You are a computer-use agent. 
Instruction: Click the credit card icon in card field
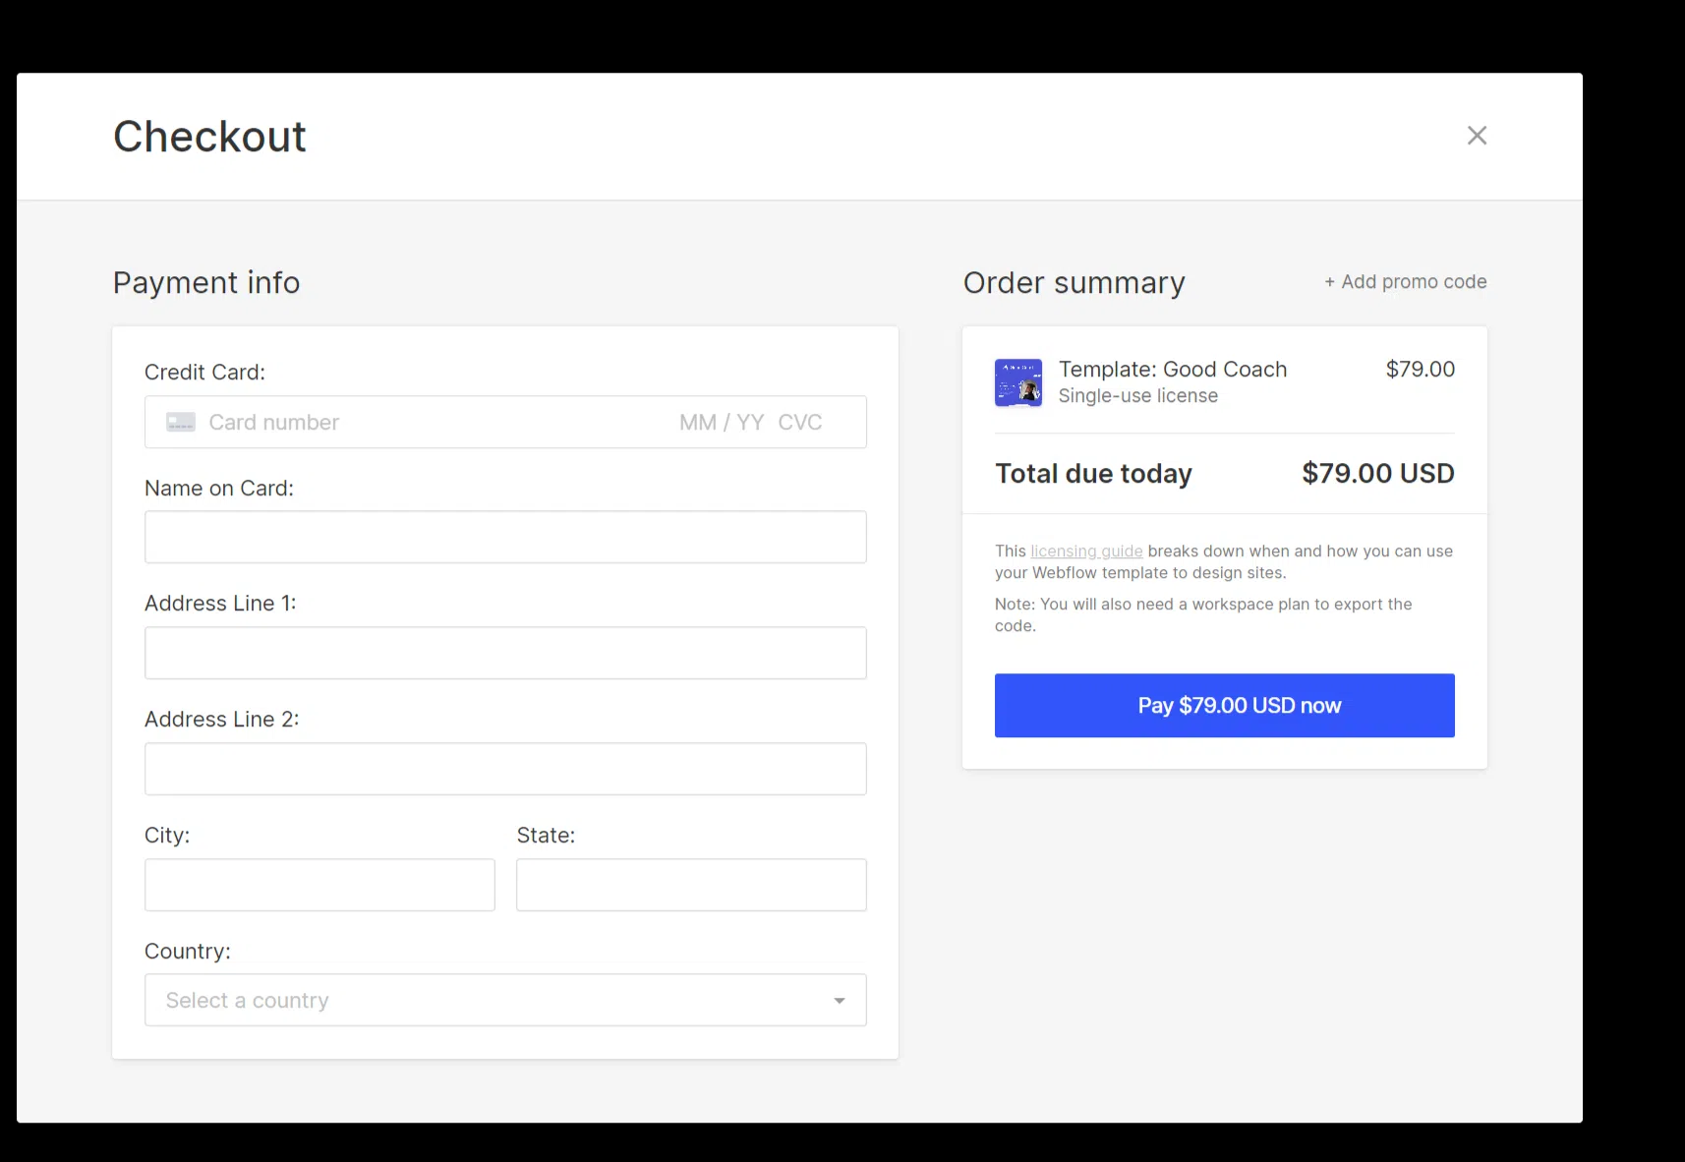pyautogui.click(x=181, y=423)
